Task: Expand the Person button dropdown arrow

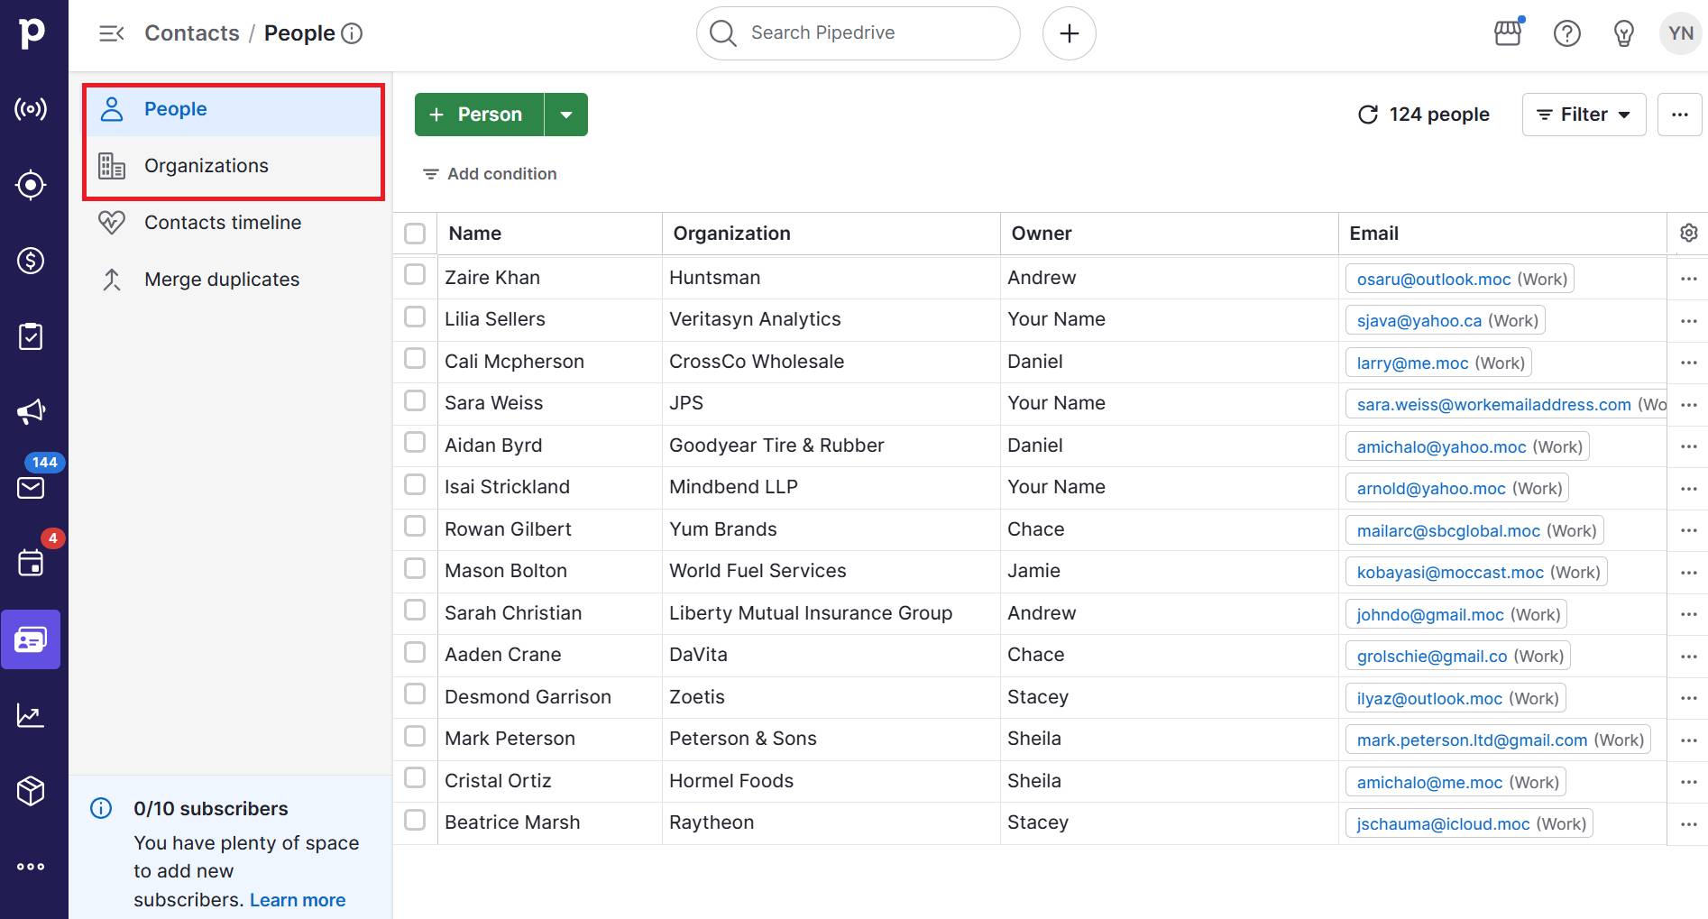Action: click(x=566, y=115)
